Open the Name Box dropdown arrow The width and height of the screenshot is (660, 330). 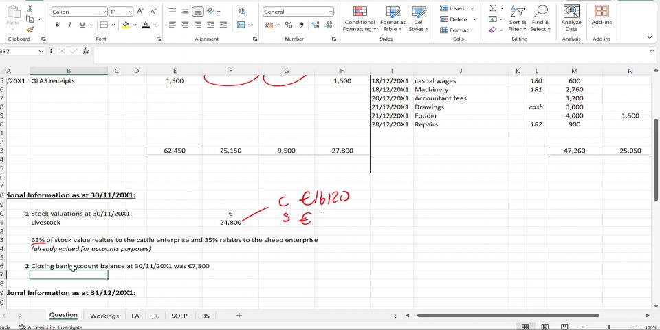tap(41, 51)
